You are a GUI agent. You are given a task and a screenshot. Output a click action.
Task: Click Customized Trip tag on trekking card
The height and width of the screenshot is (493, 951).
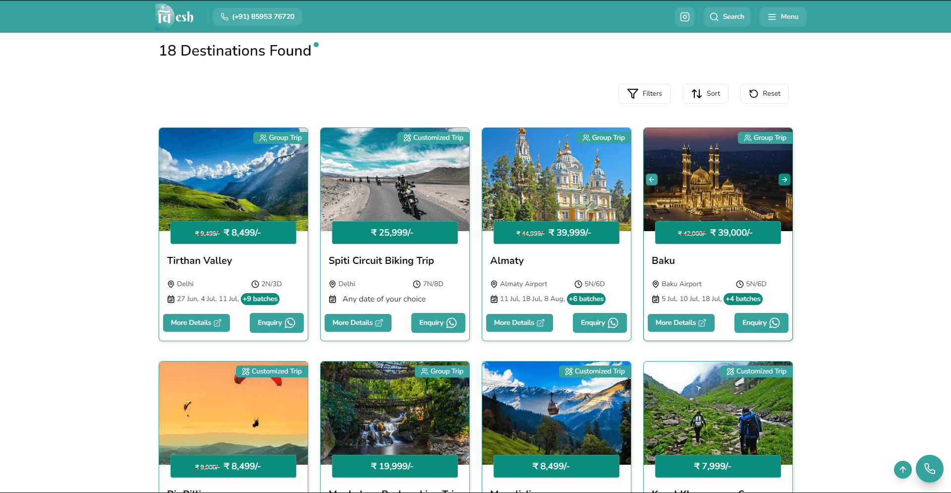(757, 371)
